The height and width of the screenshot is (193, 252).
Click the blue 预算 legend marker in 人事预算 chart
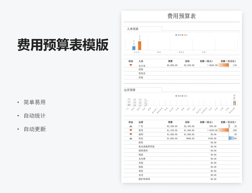[176, 35]
